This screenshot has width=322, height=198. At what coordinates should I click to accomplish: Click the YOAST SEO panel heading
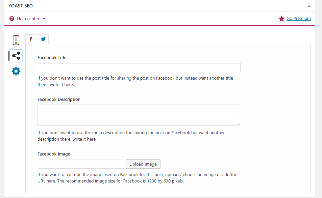(x=21, y=6)
